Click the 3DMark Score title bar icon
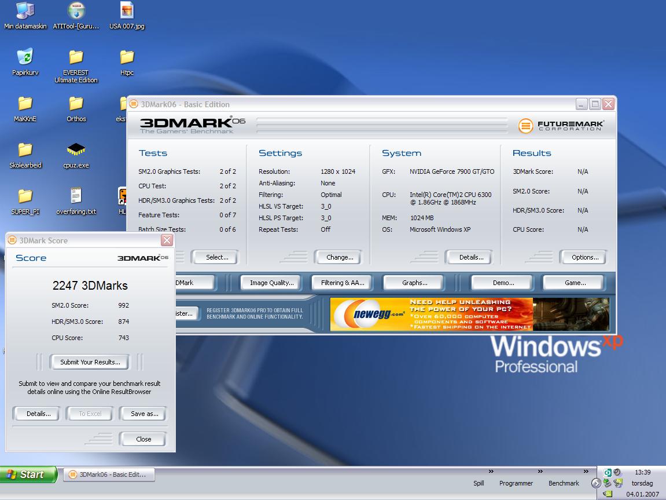 coord(12,240)
